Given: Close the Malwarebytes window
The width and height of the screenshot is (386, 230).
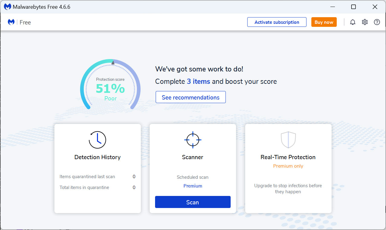Looking at the screenshot, I should 375,7.
